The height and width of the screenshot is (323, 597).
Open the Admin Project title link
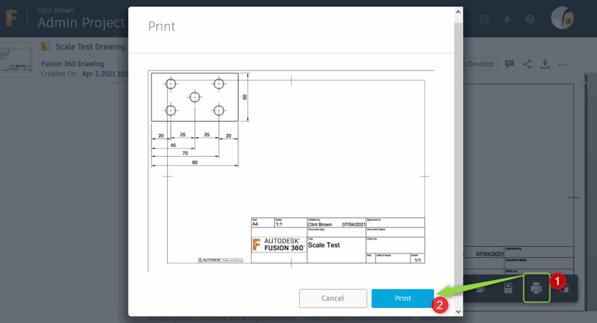81,23
